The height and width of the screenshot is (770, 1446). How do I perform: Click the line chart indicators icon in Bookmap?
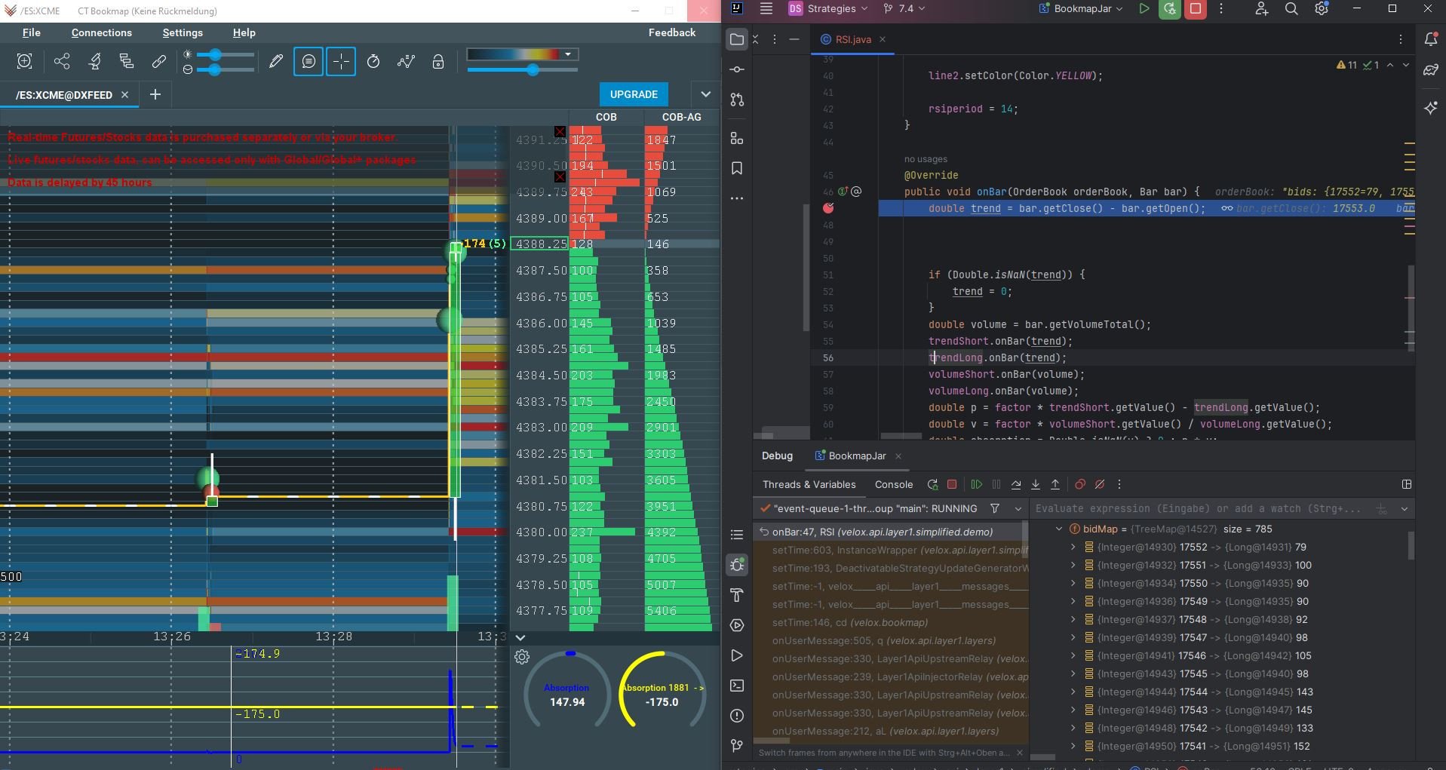406,62
